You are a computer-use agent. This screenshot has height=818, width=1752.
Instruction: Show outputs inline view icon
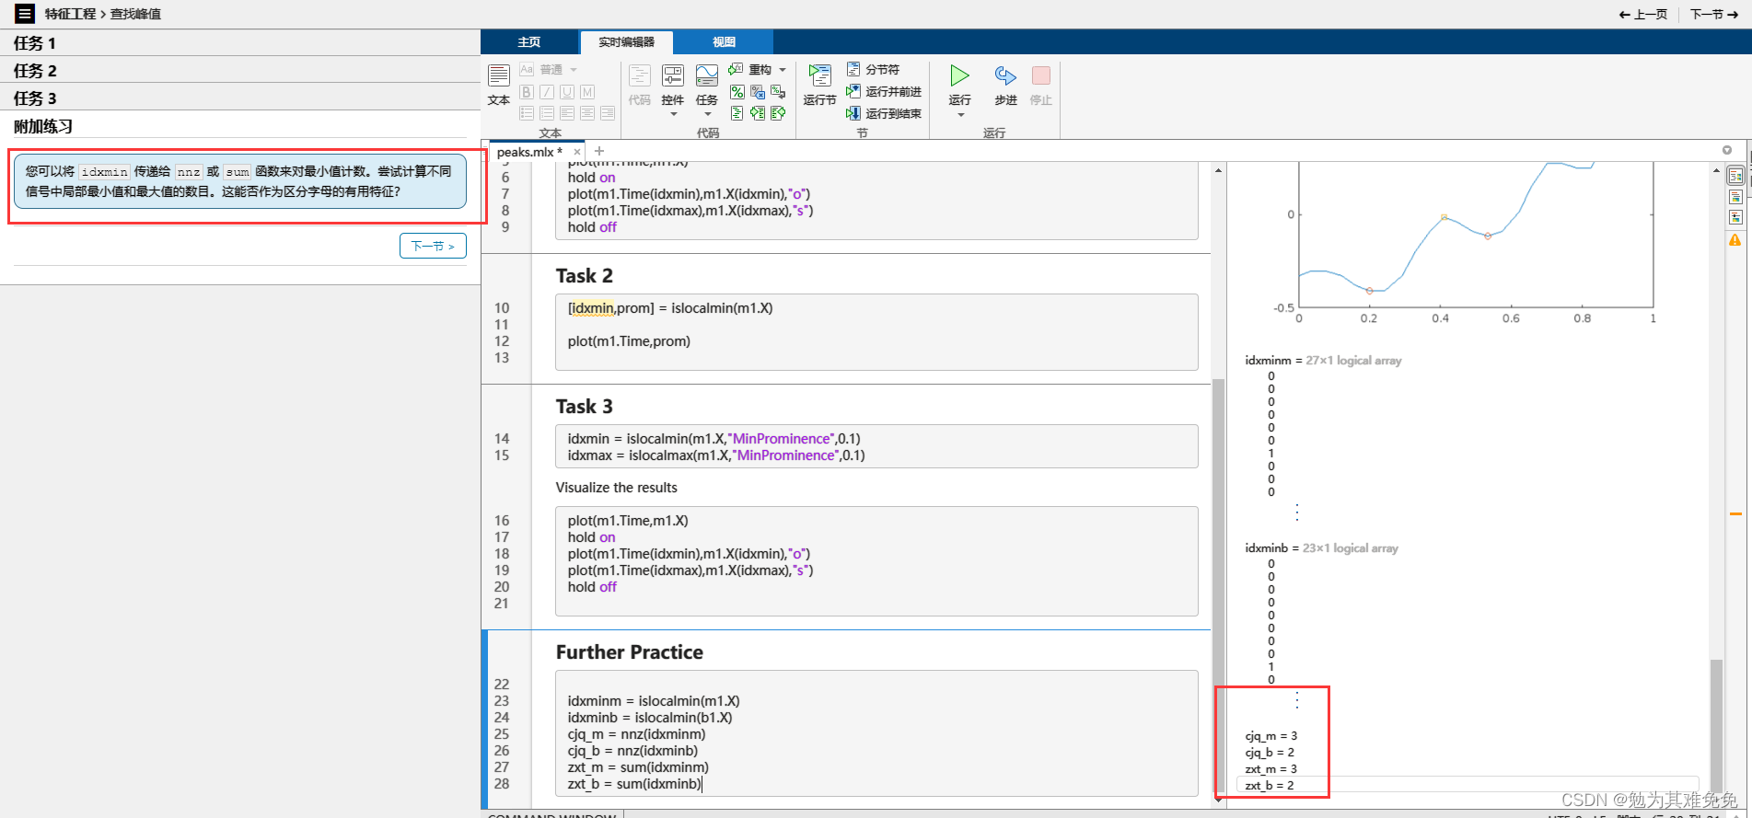(1735, 197)
